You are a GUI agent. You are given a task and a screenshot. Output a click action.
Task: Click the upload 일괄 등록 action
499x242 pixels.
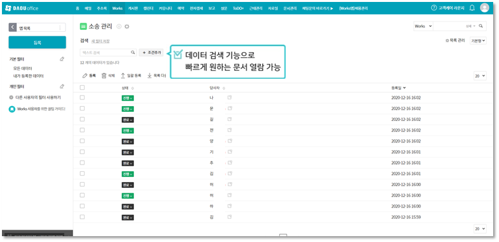pyautogui.click(x=131, y=75)
